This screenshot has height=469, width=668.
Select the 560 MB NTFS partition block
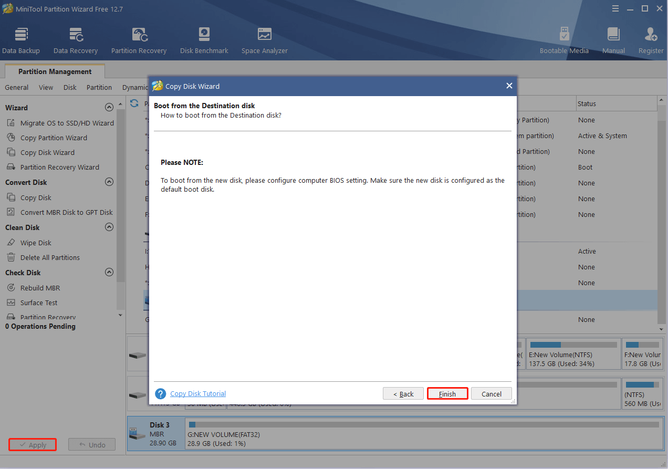click(x=643, y=394)
